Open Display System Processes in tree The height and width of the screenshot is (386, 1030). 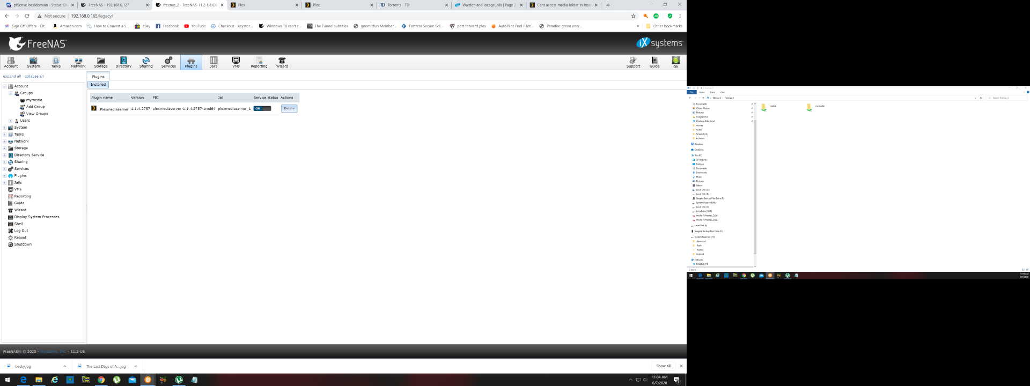(33, 217)
